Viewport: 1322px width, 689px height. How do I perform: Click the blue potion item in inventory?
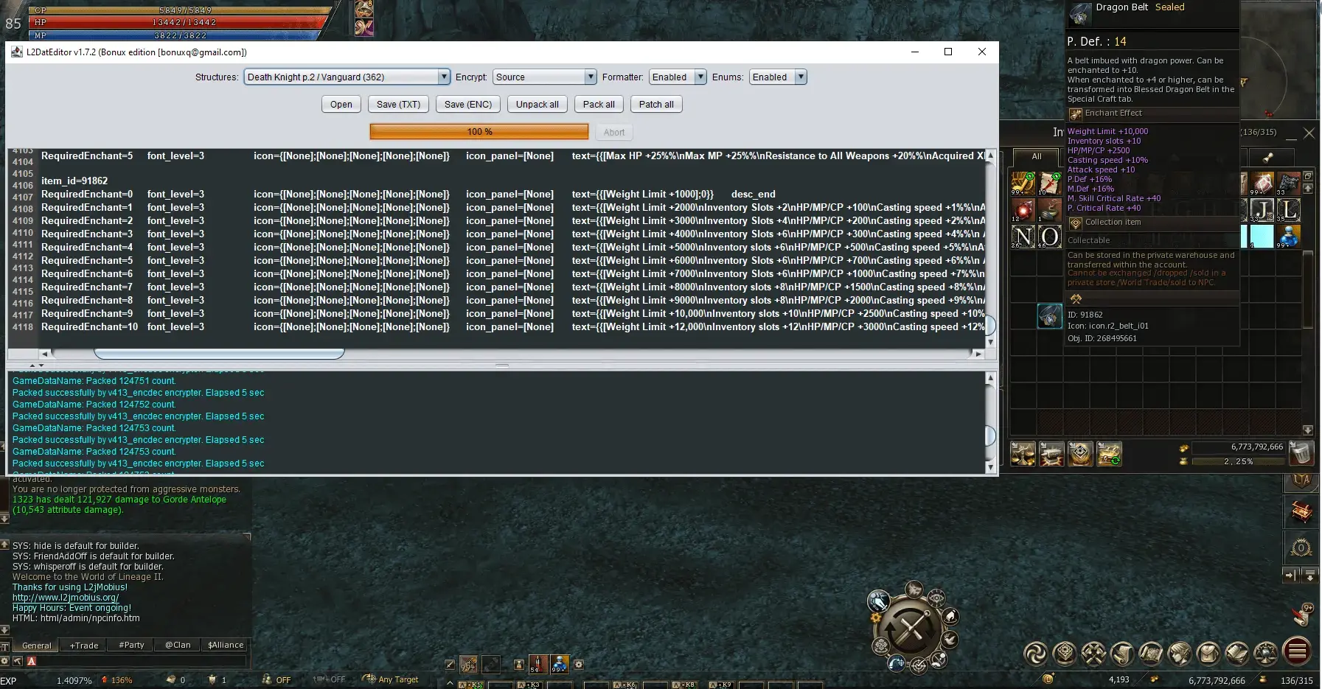(1288, 236)
